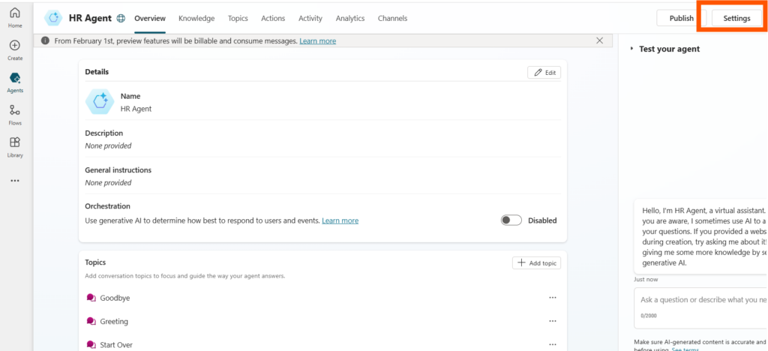Switch to the Activity tab
Image resolution: width=768 pixels, height=351 pixels.
(310, 18)
